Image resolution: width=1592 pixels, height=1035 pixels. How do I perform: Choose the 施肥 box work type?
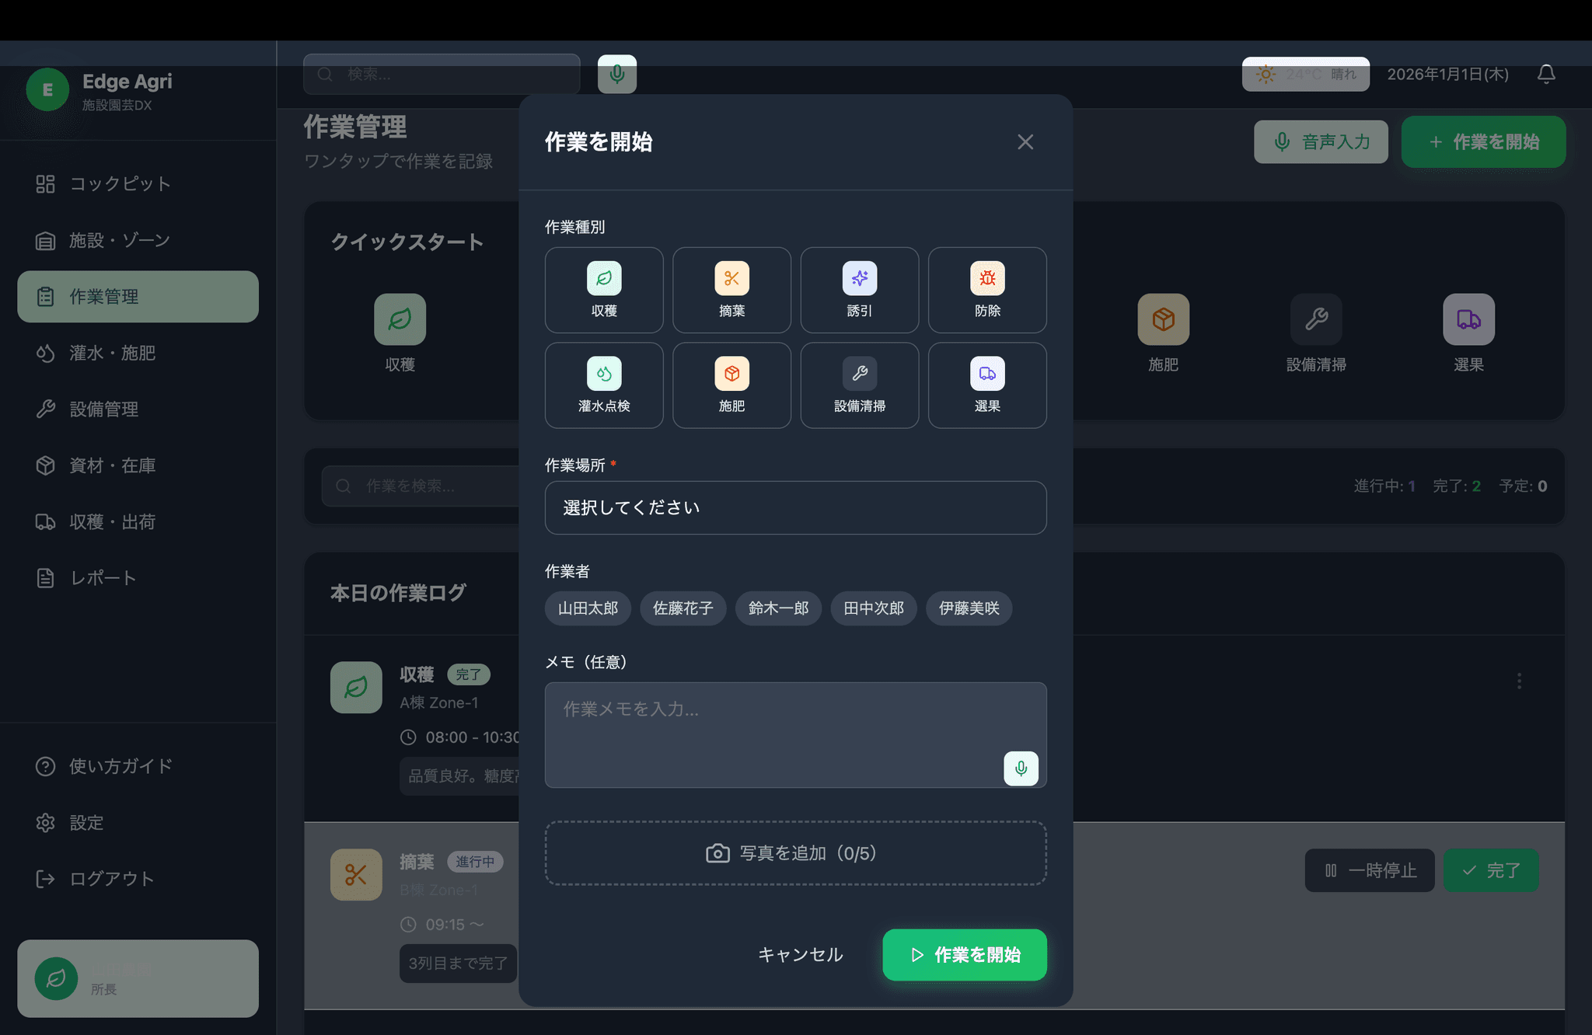point(731,385)
